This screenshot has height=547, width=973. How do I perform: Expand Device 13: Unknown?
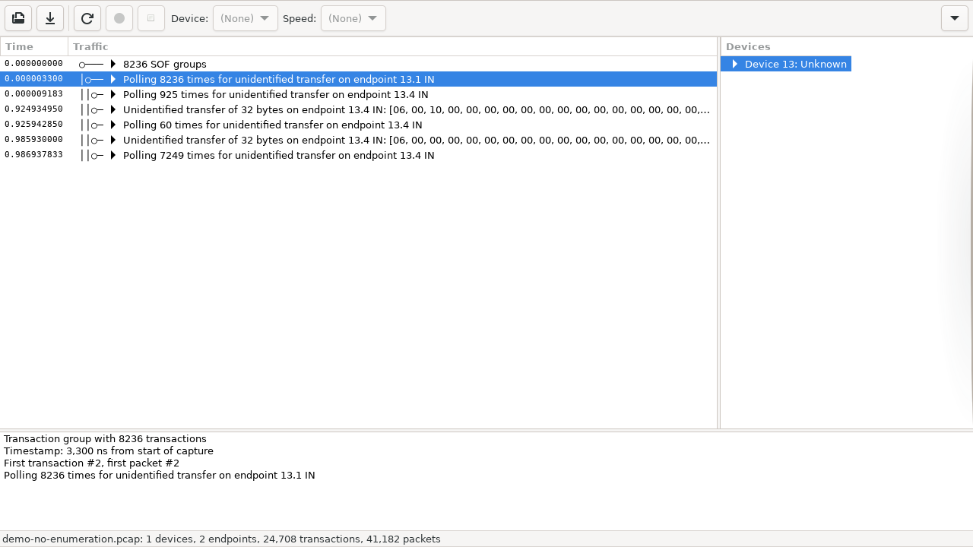click(x=734, y=64)
